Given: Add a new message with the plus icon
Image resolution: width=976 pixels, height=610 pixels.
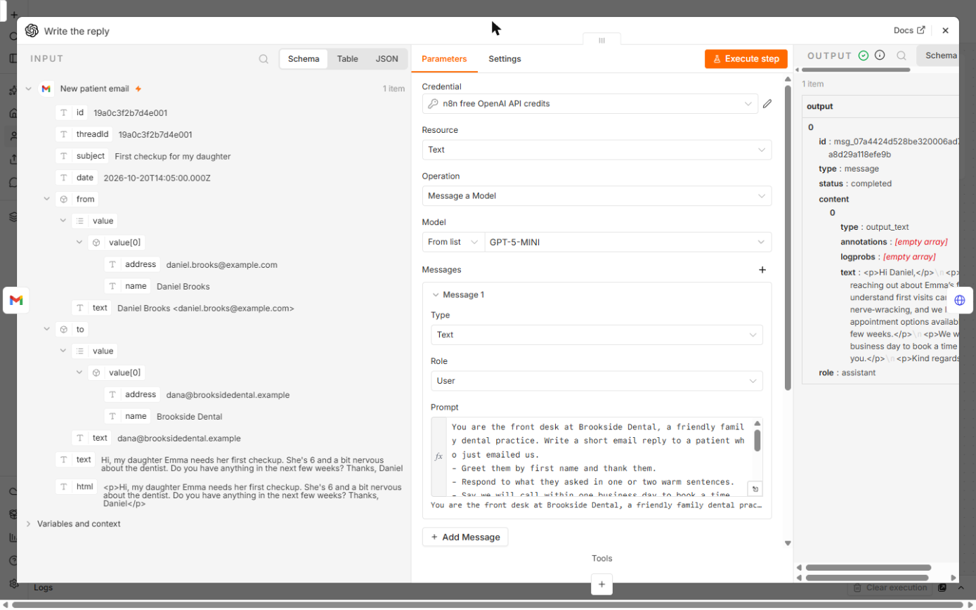Looking at the screenshot, I should (762, 270).
